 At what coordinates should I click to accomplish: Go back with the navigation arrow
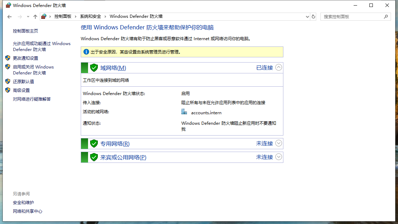(9, 17)
